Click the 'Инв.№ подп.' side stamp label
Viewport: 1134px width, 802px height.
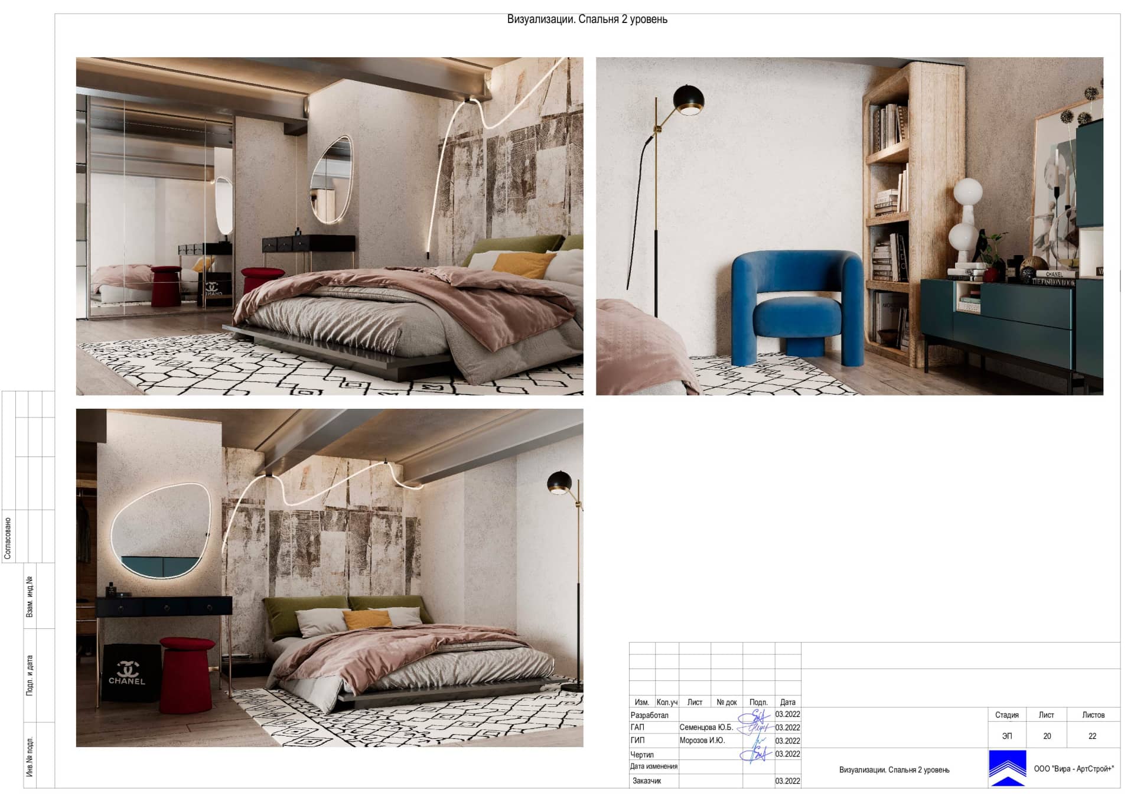coord(30,757)
